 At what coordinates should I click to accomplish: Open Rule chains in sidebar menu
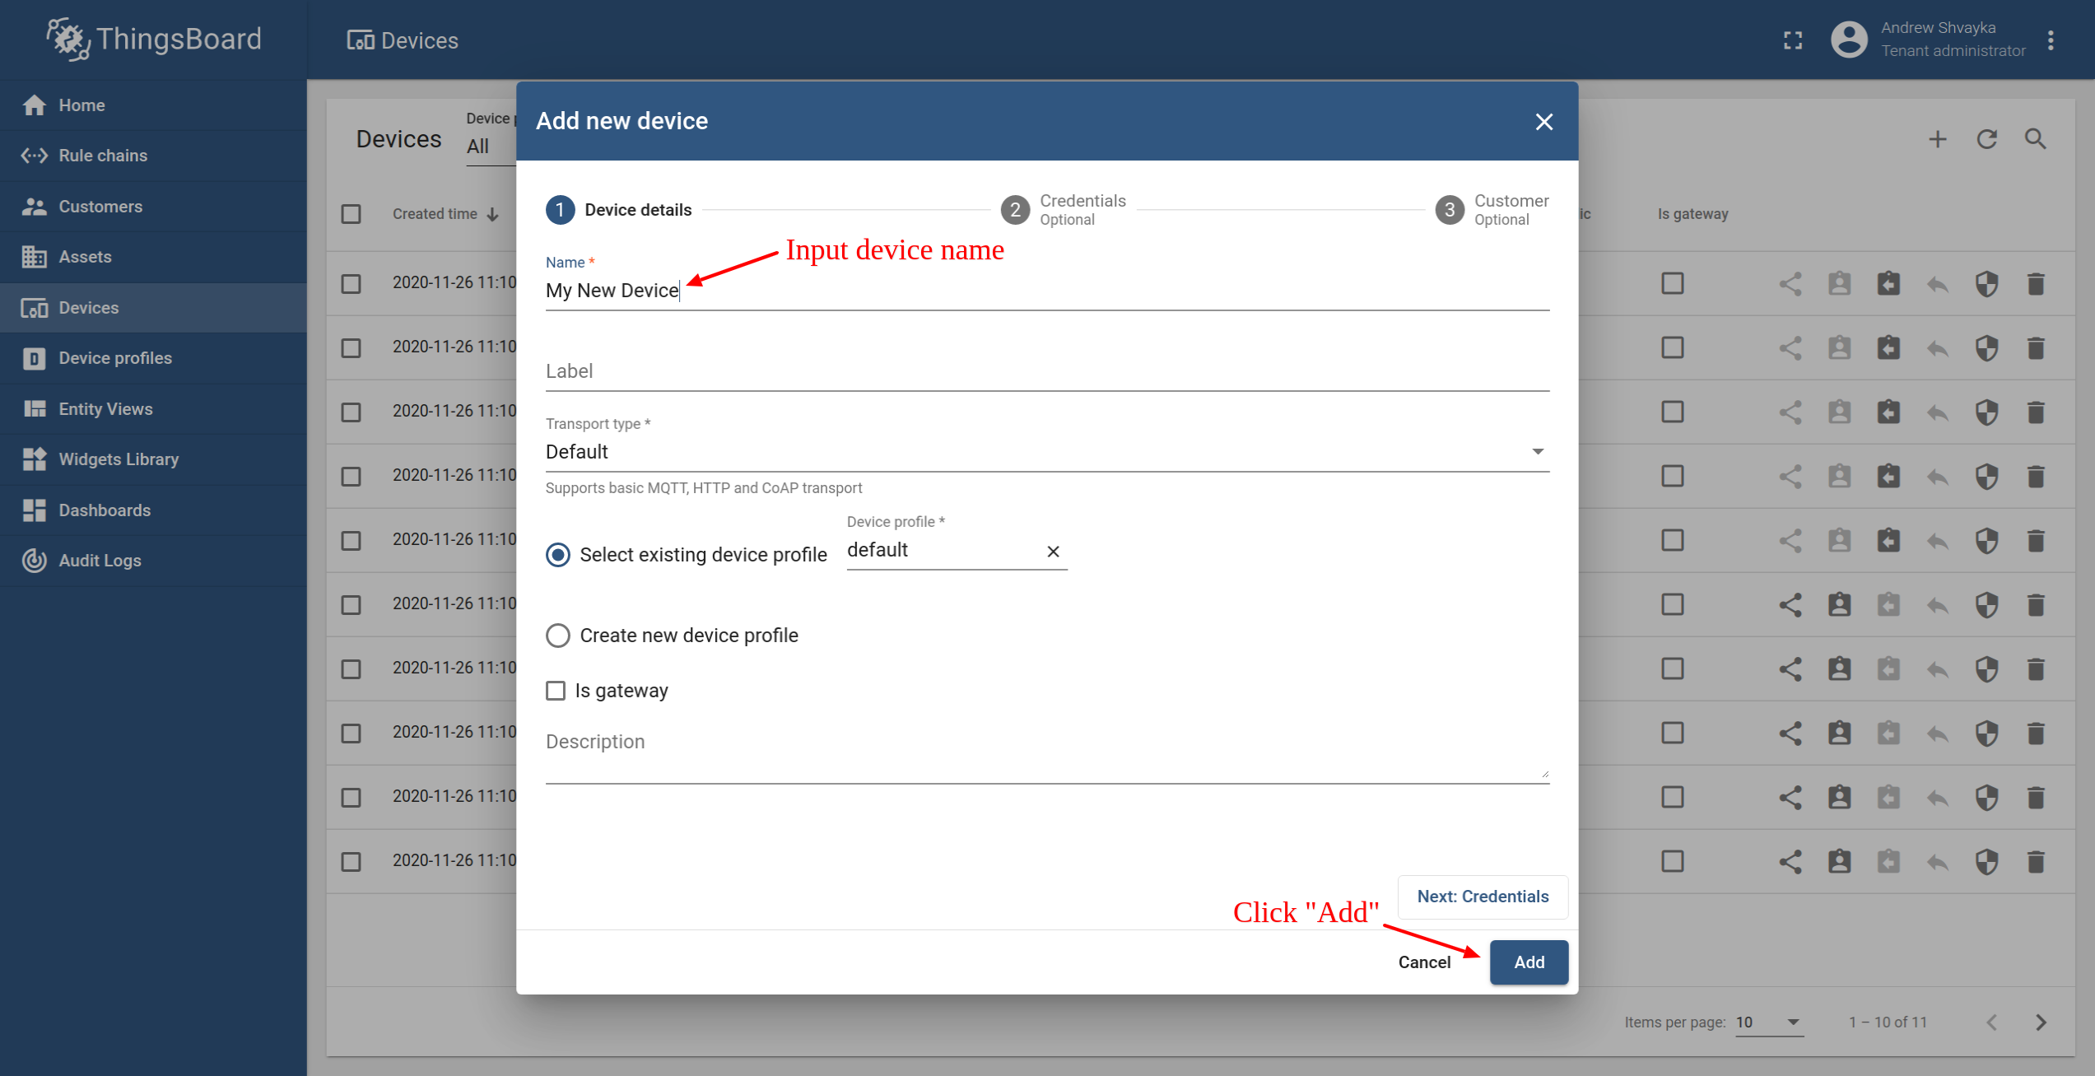(x=103, y=156)
